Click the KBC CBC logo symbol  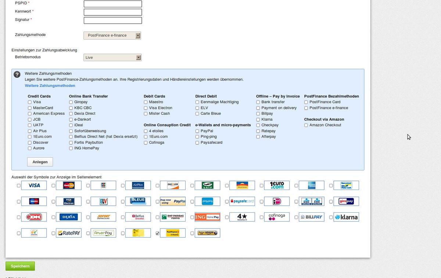coord(311,201)
